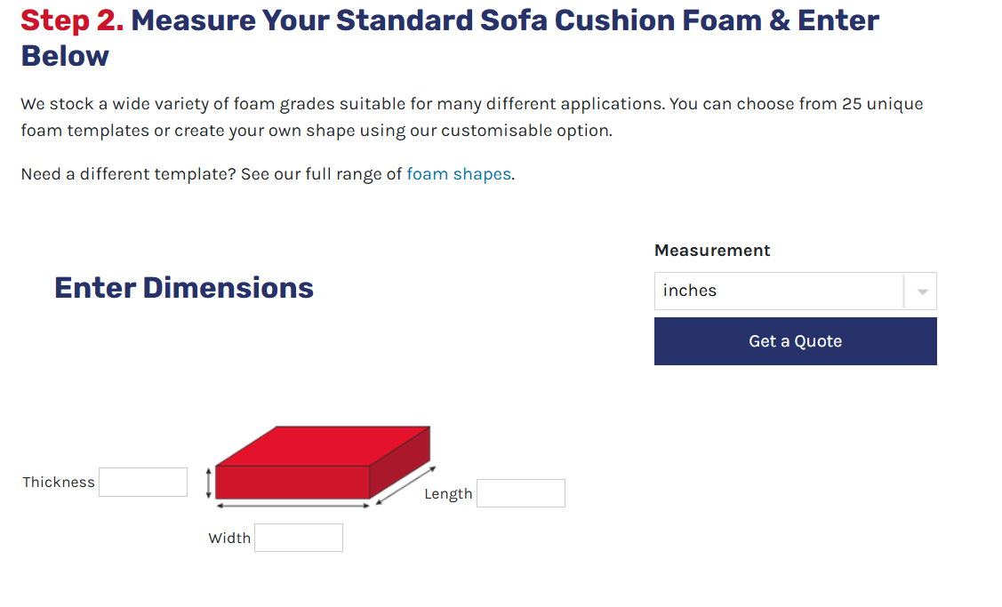Focus the Thickness input box
The image size is (1002, 607).
point(143,482)
